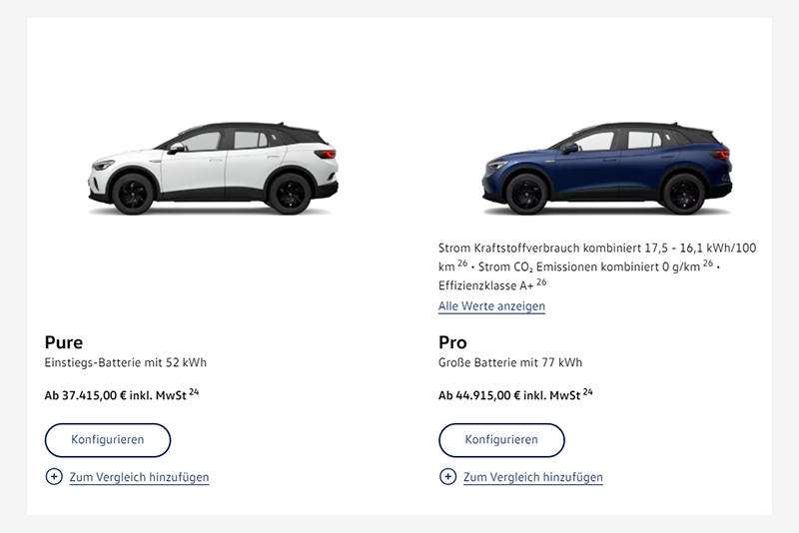Viewport: 799px width, 533px height.
Task: Click the Ab 44.915,00 € price text
Action: click(x=508, y=395)
